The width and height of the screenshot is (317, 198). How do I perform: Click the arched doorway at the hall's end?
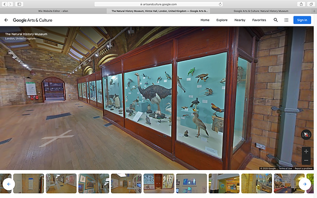pos(53,89)
